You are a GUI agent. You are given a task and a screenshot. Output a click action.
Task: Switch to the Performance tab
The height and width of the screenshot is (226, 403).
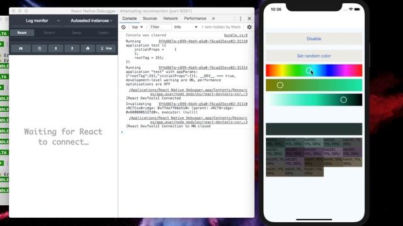click(x=195, y=18)
